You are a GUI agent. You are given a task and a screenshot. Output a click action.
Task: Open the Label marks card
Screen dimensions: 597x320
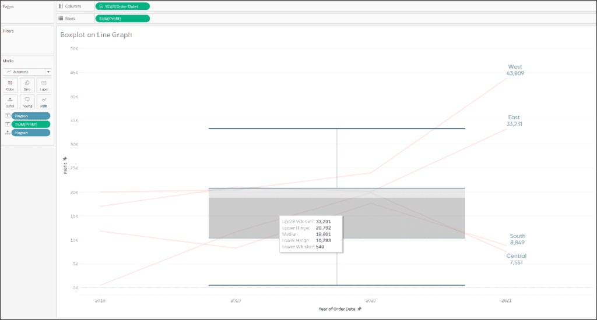point(44,85)
